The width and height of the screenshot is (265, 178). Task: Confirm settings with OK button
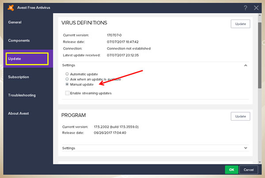(231, 170)
